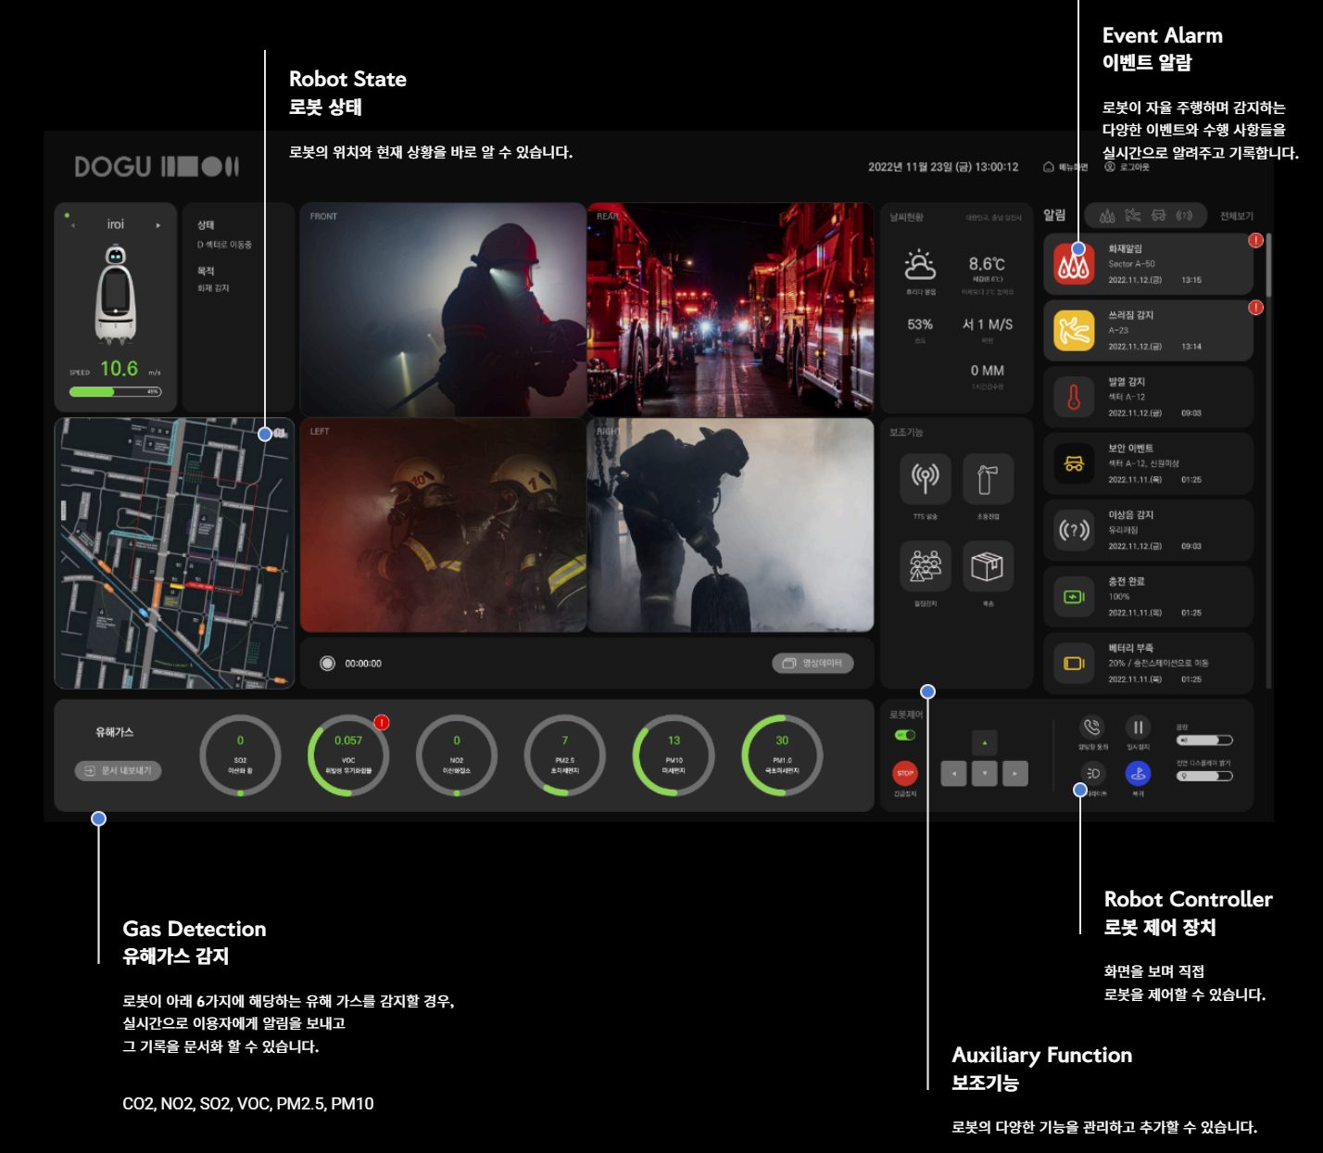This screenshot has width=1323, height=1153.
Task: Filter alarms by fire icon
Action: 1107,216
